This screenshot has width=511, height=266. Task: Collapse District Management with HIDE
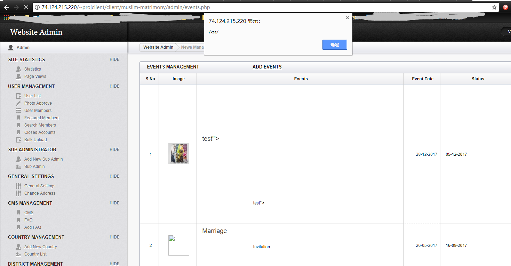point(114,264)
